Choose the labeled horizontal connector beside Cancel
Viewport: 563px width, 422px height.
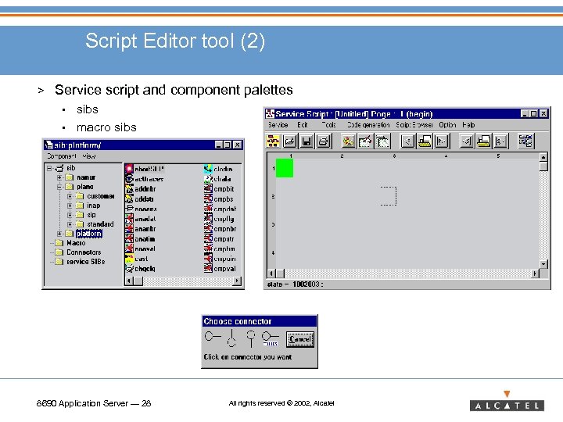[271, 338]
